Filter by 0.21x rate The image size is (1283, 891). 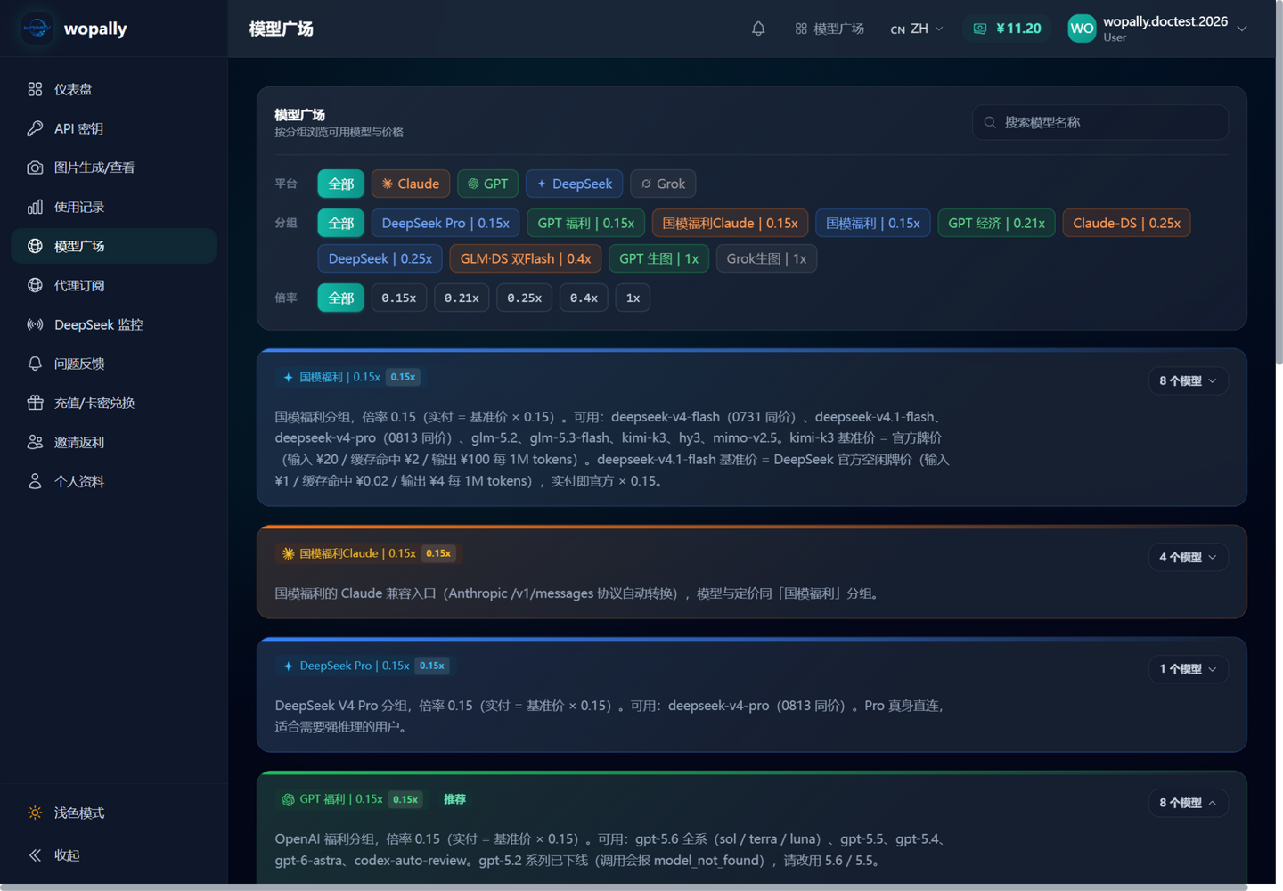tap(462, 298)
